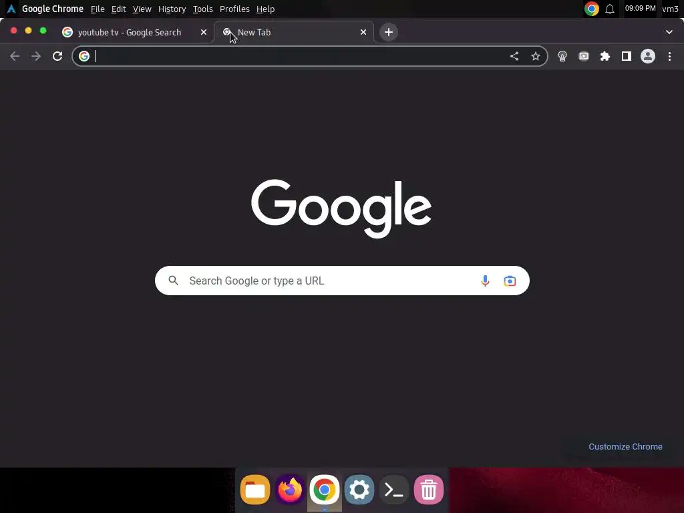Open the Edit menu
Screen dimensions: 684x513
tap(119, 9)
